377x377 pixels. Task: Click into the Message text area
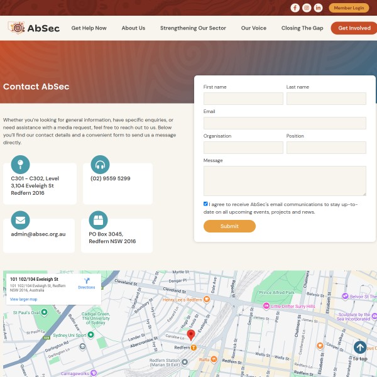pyautogui.click(x=285, y=181)
